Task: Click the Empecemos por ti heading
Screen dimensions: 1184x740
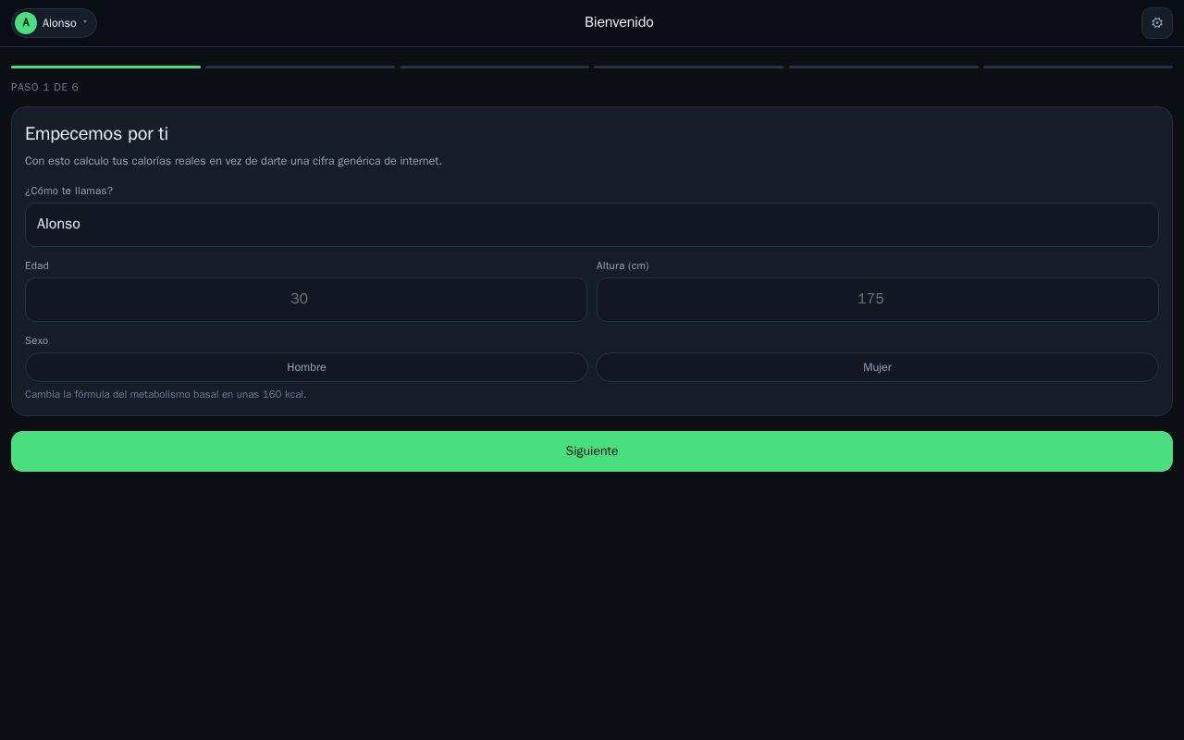Action: (x=96, y=134)
